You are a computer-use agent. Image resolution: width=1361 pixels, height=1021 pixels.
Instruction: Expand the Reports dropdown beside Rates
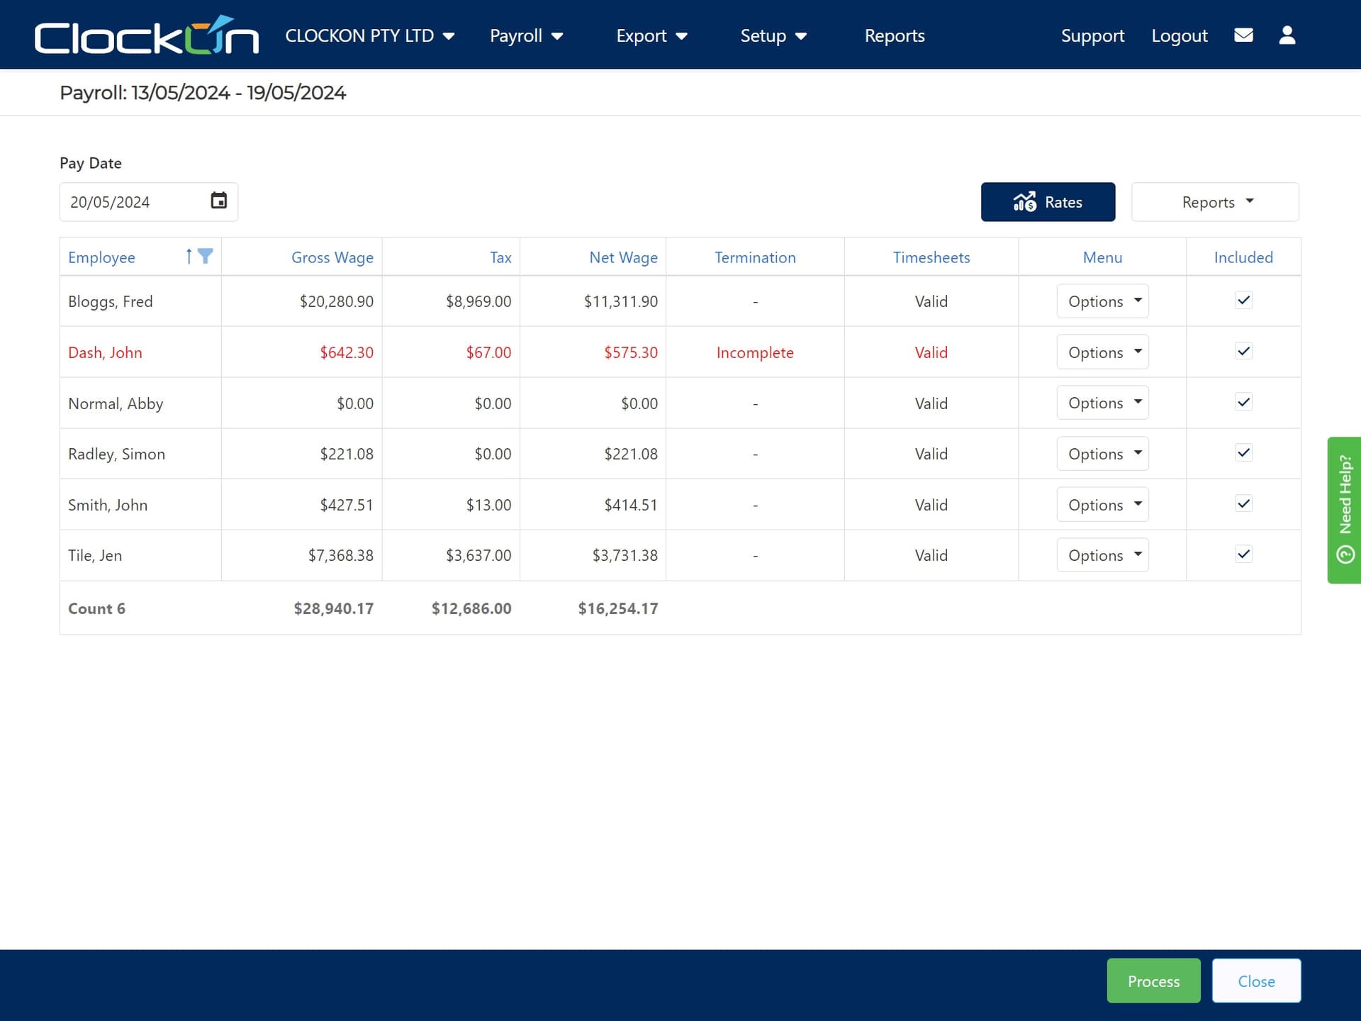pyautogui.click(x=1215, y=202)
